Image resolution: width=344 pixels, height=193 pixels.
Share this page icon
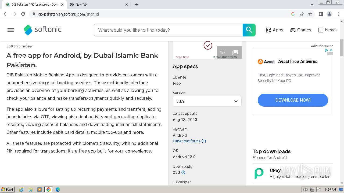(x=302, y=14)
